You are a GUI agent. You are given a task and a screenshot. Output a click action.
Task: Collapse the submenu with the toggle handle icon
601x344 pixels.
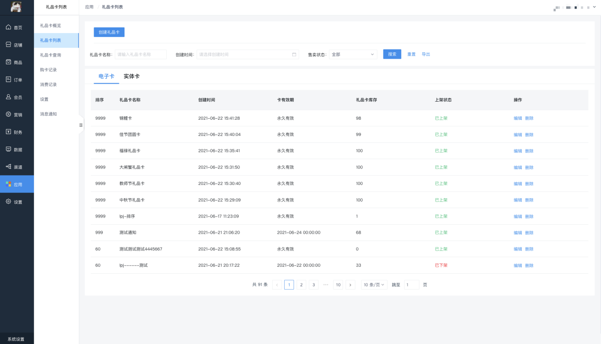[x=81, y=125]
